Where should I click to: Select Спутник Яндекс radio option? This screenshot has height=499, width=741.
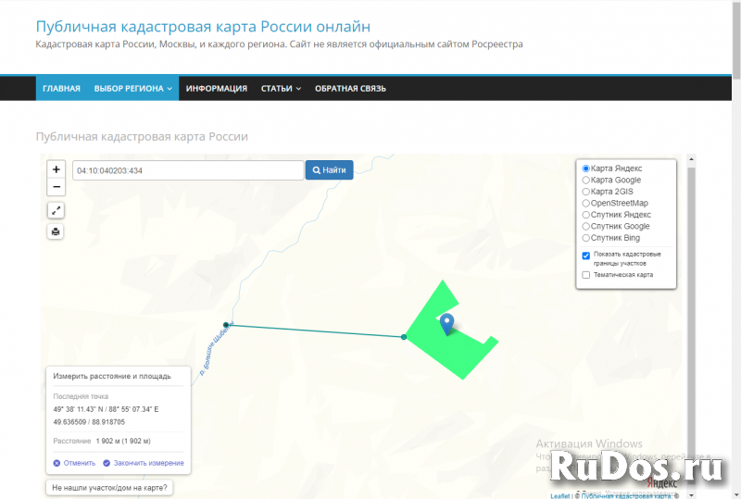586,215
